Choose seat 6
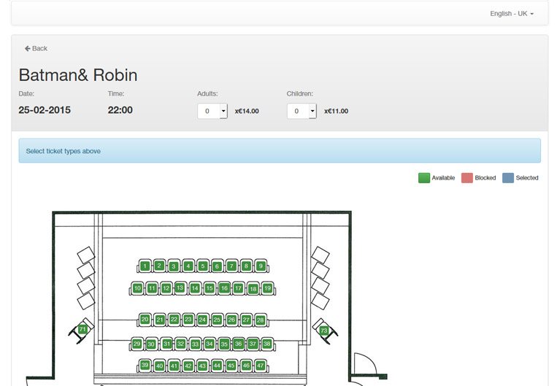The width and height of the screenshot is (557, 386). (x=217, y=266)
